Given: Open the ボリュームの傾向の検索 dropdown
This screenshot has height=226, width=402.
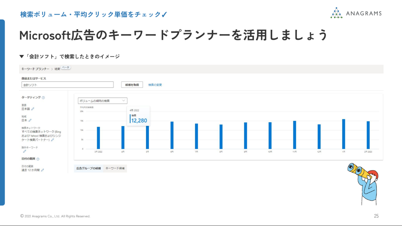Looking at the screenshot, I should pyautogui.click(x=103, y=101).
